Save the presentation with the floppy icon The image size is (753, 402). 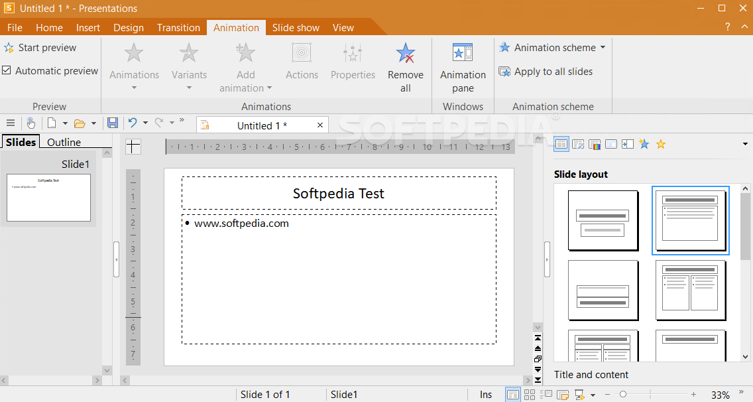(x=113, y=123)
